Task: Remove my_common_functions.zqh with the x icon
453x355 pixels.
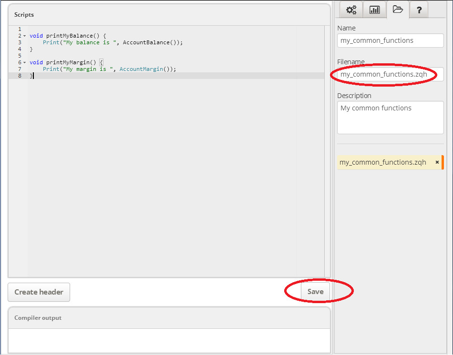Action: 437,162
